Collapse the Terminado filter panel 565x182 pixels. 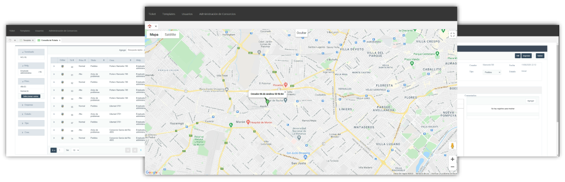pyautogui.click(x=32, y=52)
